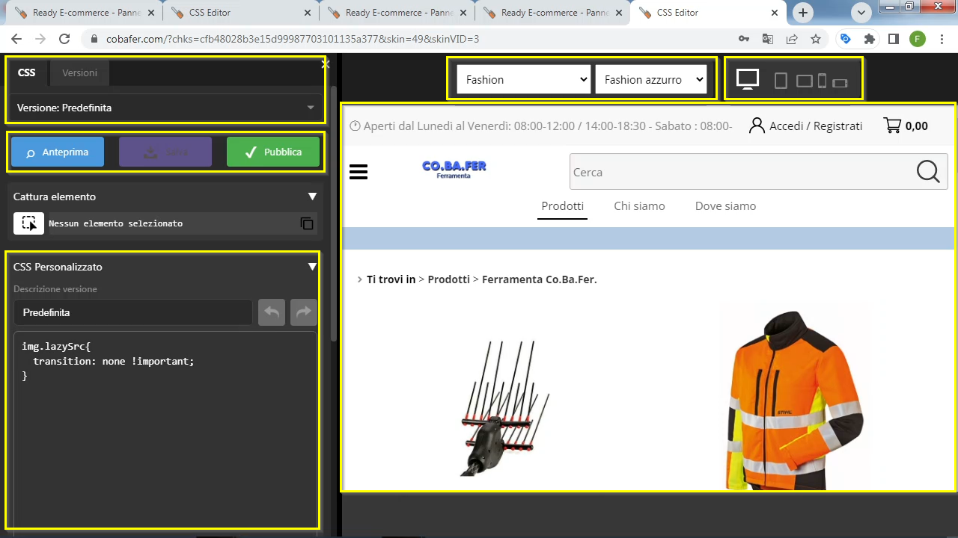Toggle the browser side panel
Image resolution: width=958 pixels, height=538 pixels.
coord(894,39)
